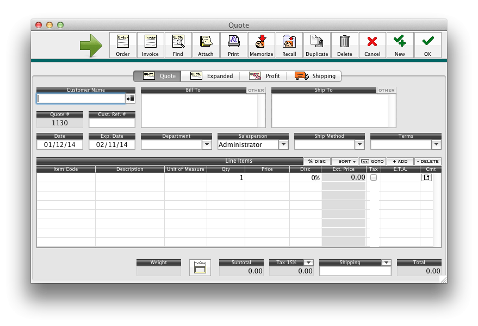Switch to the Quote tab
Viewport: 478px width, 326px height.
click(x=158, y=76)
